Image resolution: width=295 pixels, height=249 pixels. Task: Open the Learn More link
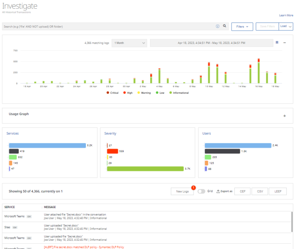click(x=286, y=16)
